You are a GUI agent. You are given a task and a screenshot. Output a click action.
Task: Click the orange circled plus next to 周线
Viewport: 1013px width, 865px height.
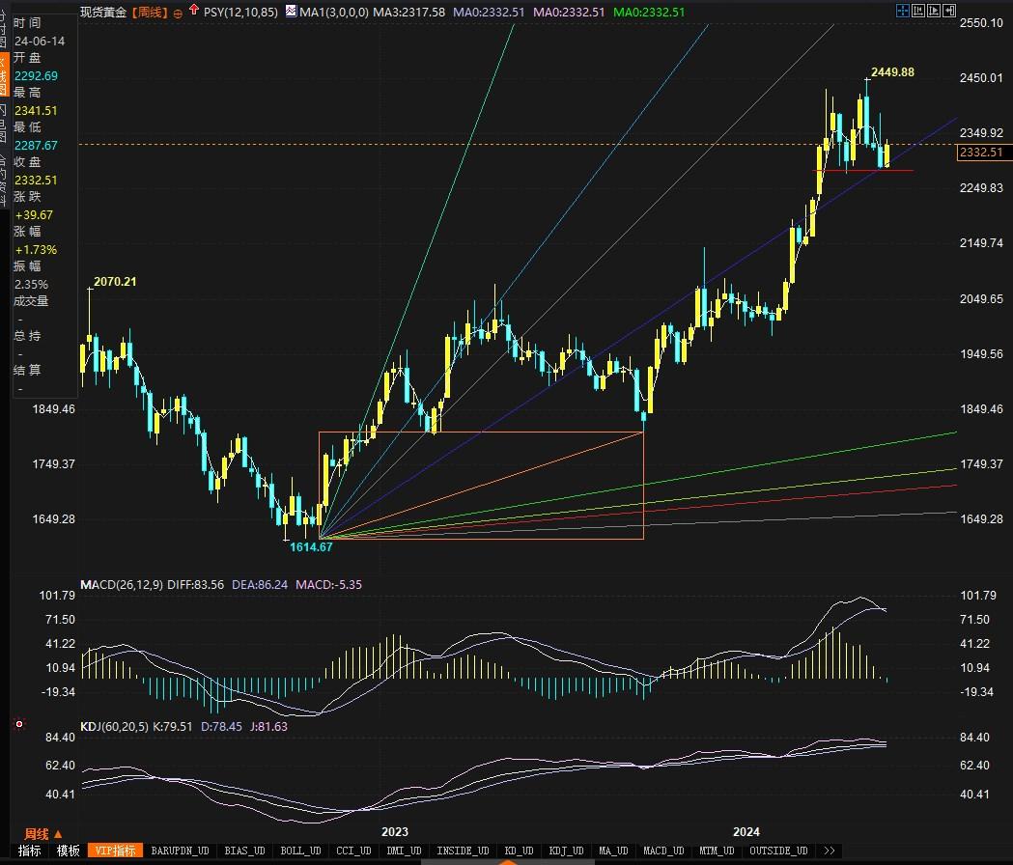178,13
